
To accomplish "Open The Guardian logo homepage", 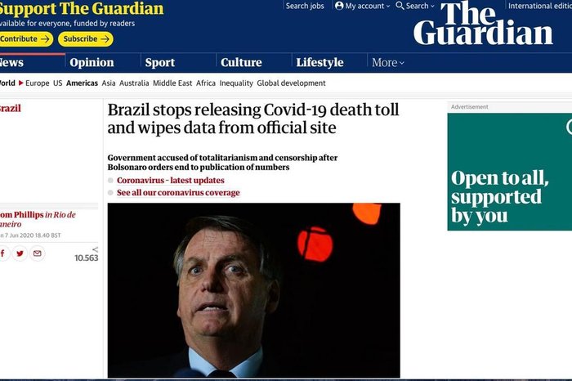I will tap(483, 24).
